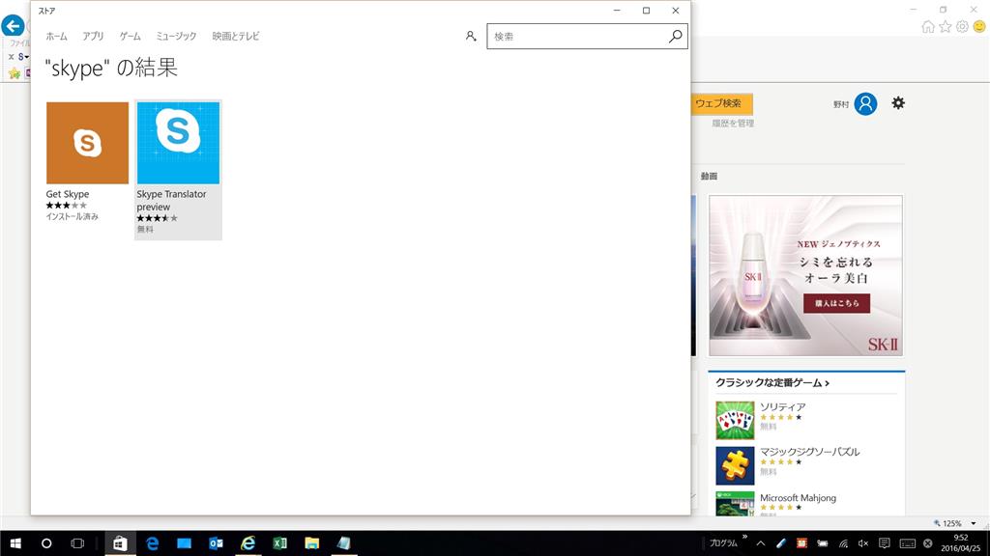The image size is (990, 556).
Task: Open Excel from the taskbar
Action: click(x=279, y=543)
